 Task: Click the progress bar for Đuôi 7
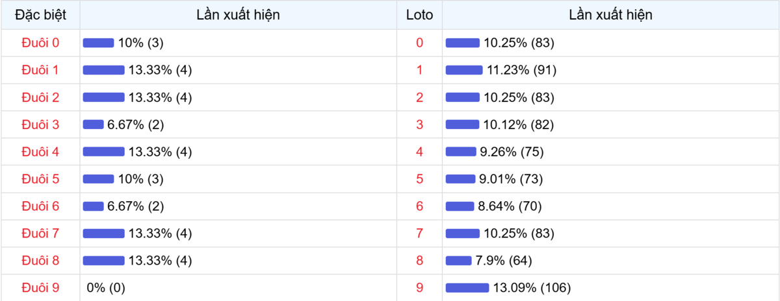click(x=103, y=234)
